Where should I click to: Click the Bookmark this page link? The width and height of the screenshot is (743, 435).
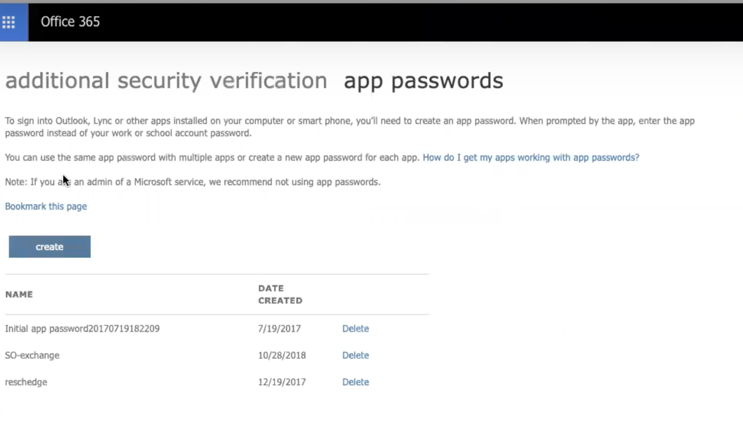click(x=46, y=206)
